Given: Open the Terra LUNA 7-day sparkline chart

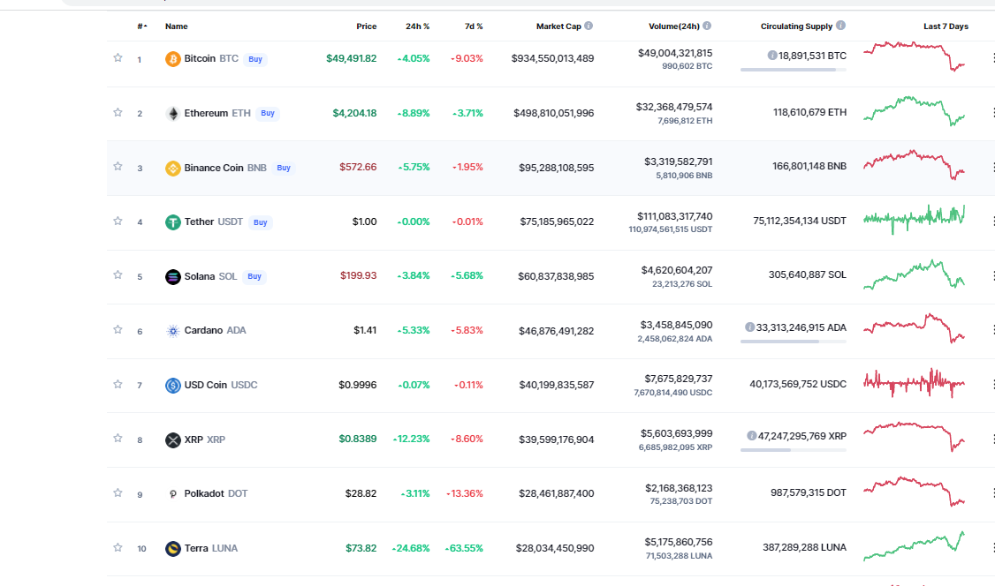Looking at the screenshot, I should pos(914,546).
